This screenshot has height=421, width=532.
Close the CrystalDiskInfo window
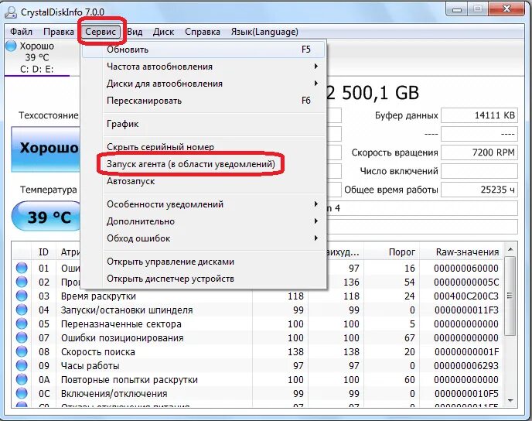[507, 9]
